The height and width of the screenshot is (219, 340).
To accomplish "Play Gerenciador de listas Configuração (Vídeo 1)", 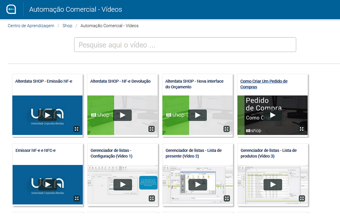I will pos(123,184).
